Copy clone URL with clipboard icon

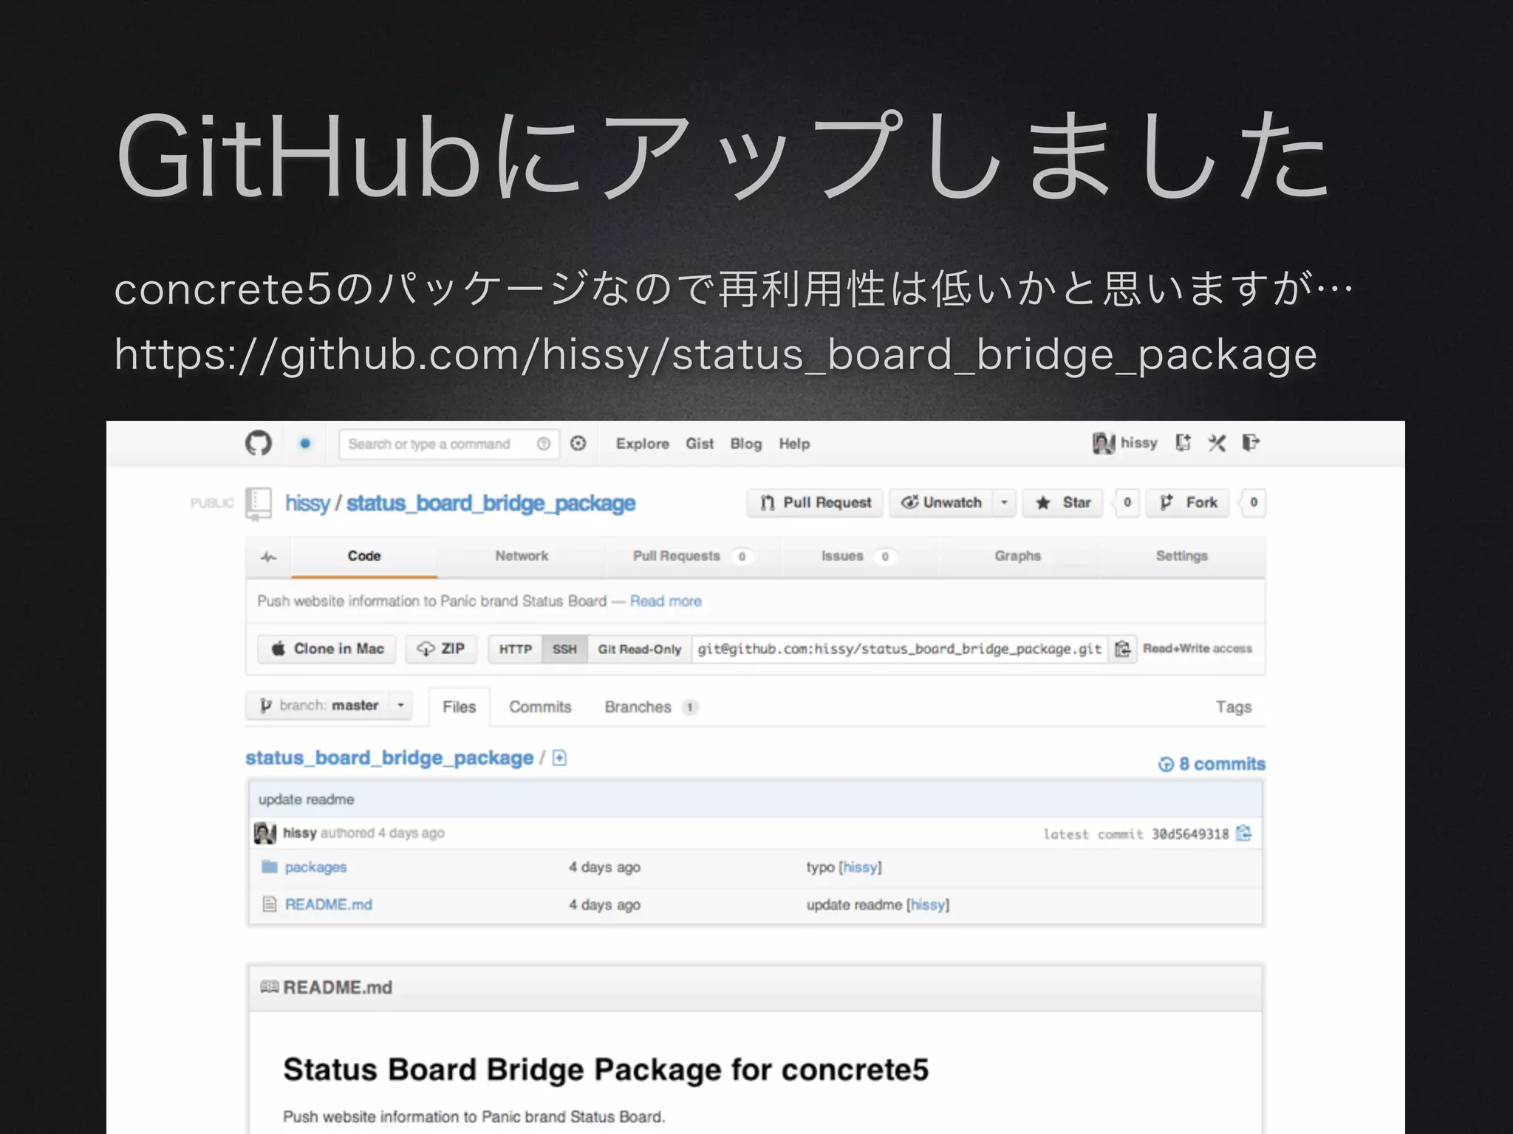pyautogui.click(x=1123, y=649)
